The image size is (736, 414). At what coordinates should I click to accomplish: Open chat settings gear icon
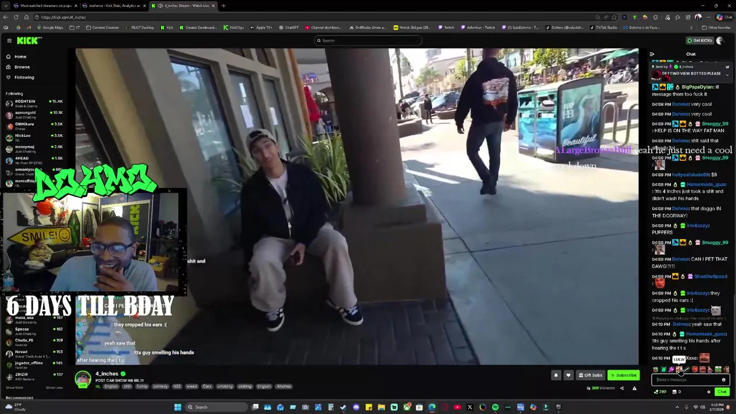pos(708,392)
